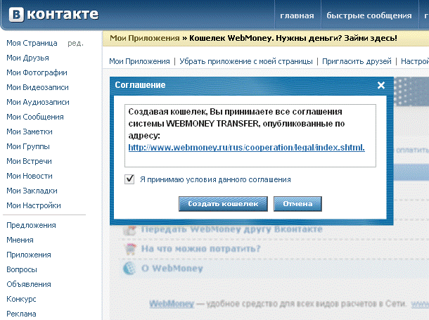Click 'Передать WebMoney другу Вконтакте' link
Screen dimensions: 429x320
(x=232, y=229)
